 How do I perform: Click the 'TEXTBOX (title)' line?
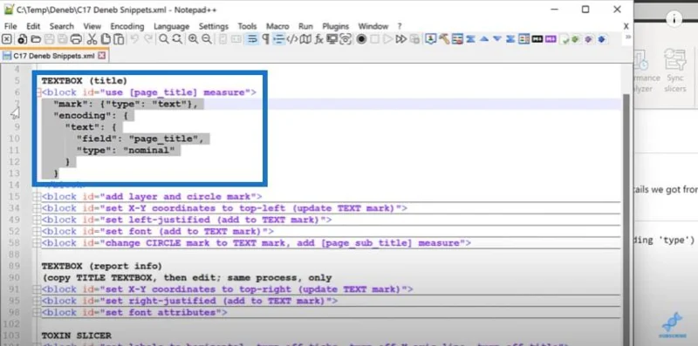tap(85, 81)
